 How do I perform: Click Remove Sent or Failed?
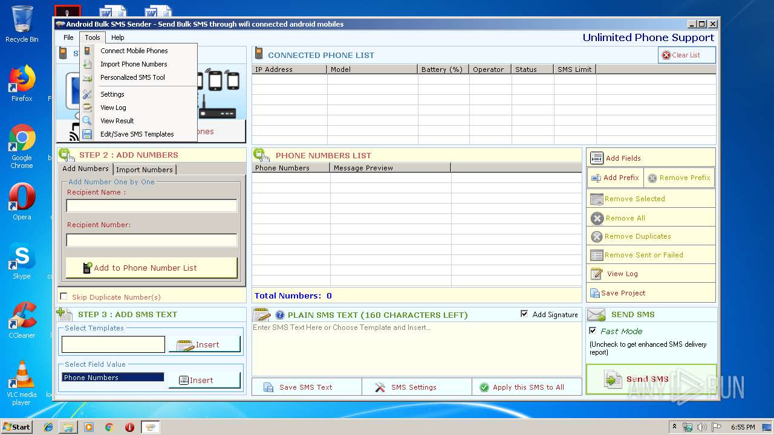(651, 255)
